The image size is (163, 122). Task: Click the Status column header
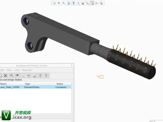[x=60, y=84]
